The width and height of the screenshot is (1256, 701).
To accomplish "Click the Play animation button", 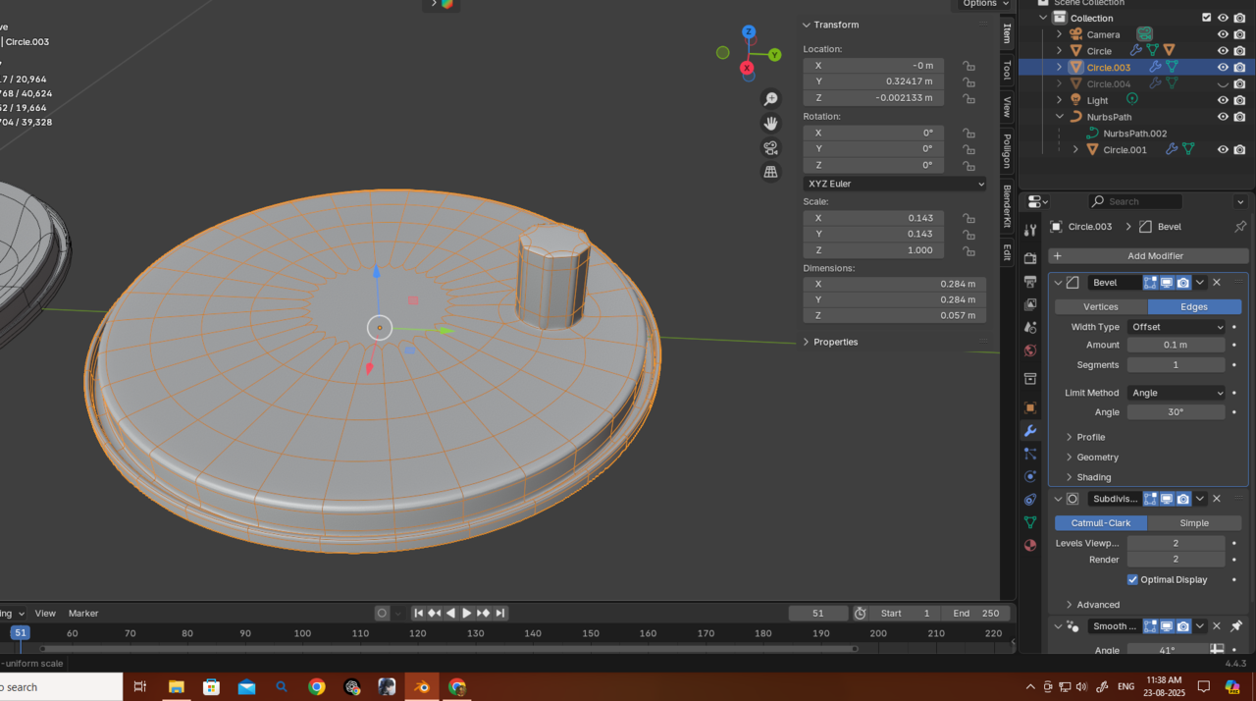I will point(467,614).
